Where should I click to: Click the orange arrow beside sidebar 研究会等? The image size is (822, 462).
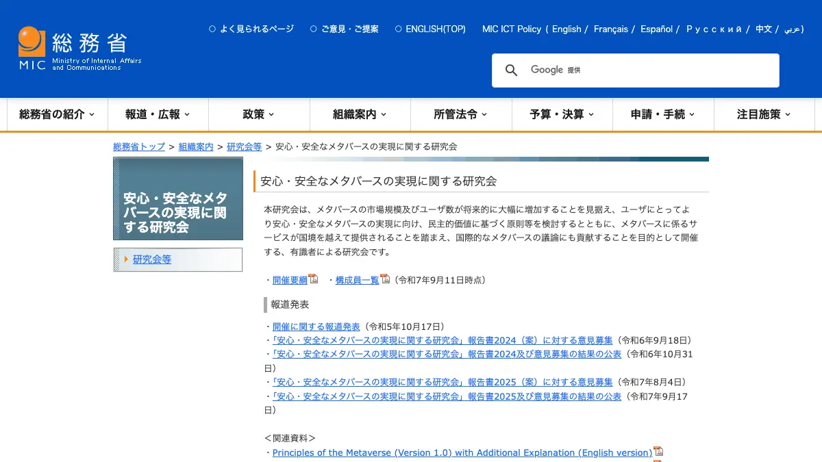[x=126, y=259]
